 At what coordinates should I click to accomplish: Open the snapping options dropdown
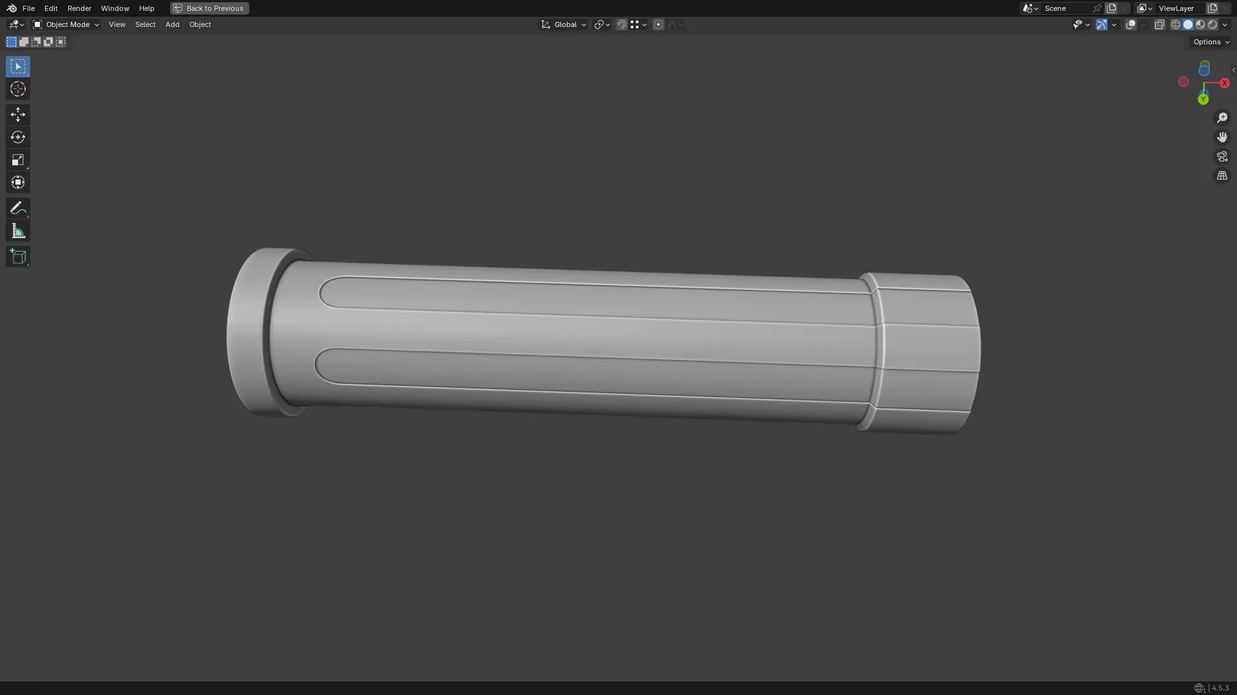pyautogui.click(x=638, y=24)
